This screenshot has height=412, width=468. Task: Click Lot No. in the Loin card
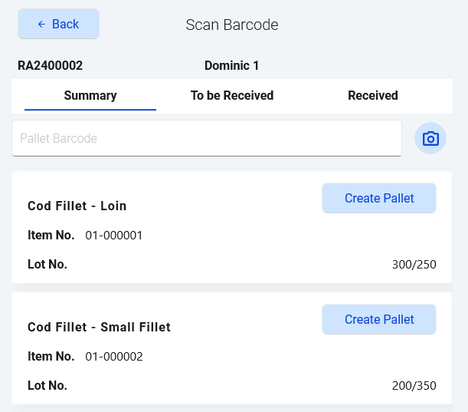(47, 265)
